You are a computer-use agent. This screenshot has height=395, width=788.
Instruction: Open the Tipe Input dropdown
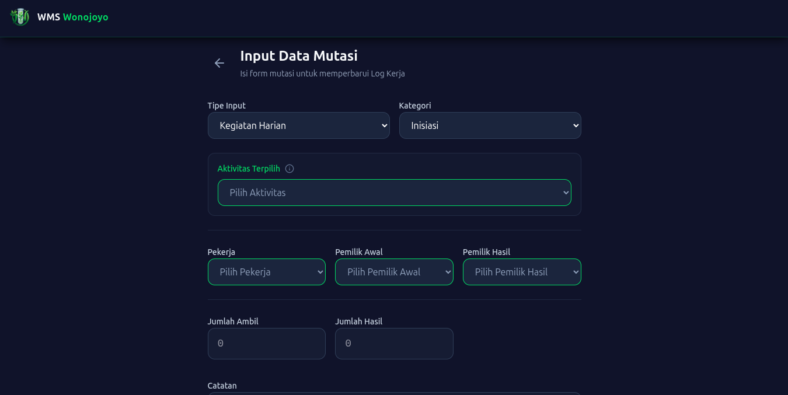click(298, 125)
